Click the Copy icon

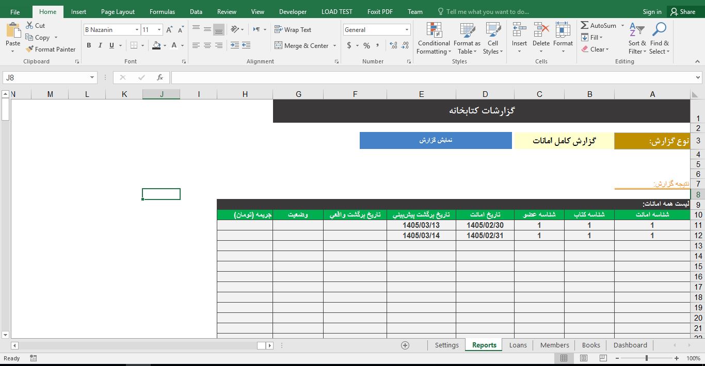(x=29, y=37)
